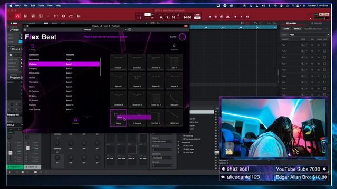
Task: Toggle the Pad 3 flip checkbox
Action: click(324, 57)
